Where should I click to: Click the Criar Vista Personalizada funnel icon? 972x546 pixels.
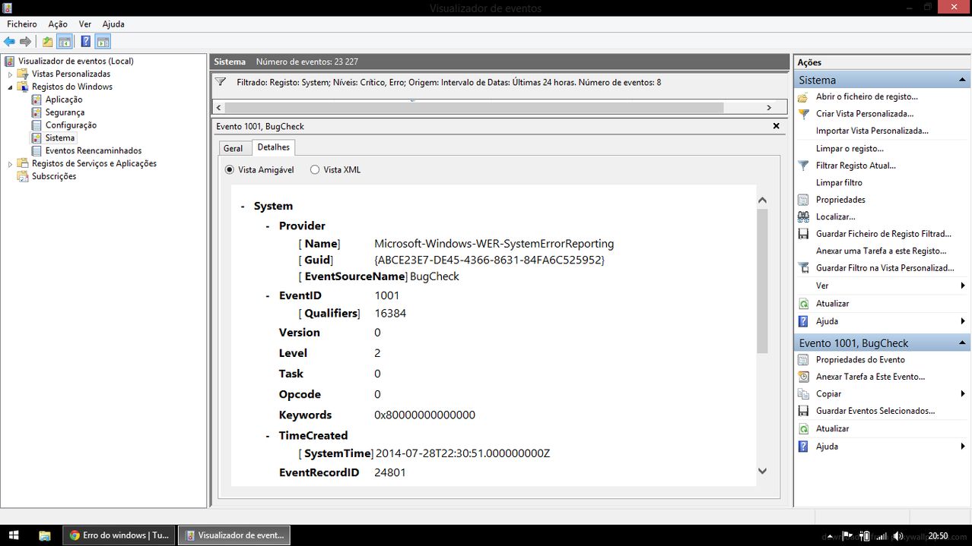tap(803, 114)
